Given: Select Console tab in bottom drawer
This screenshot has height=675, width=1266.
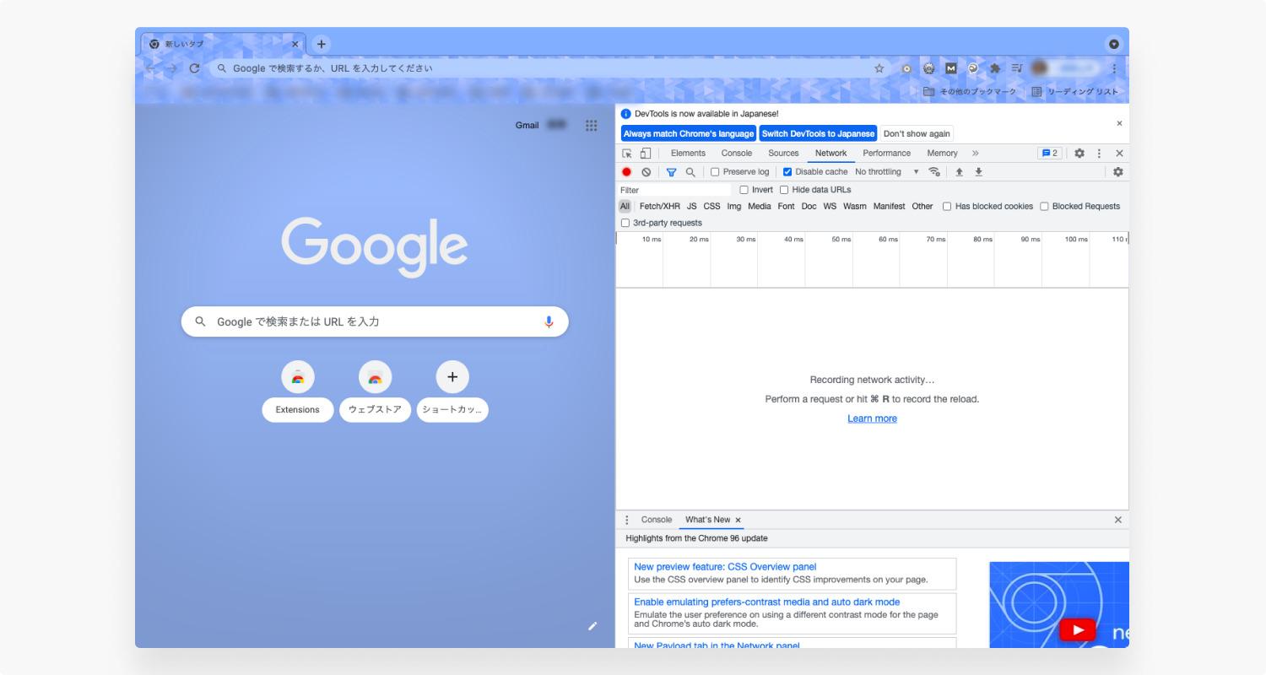Looking at the screenshot, I should pos(657,520).
